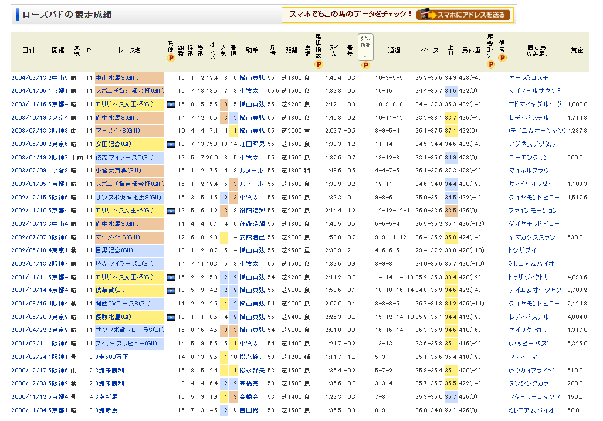The height and width of the screenshot is (421, 603).
Task: Click premium P icon under タイム指数 dropdown
Action: pos(365,65)
